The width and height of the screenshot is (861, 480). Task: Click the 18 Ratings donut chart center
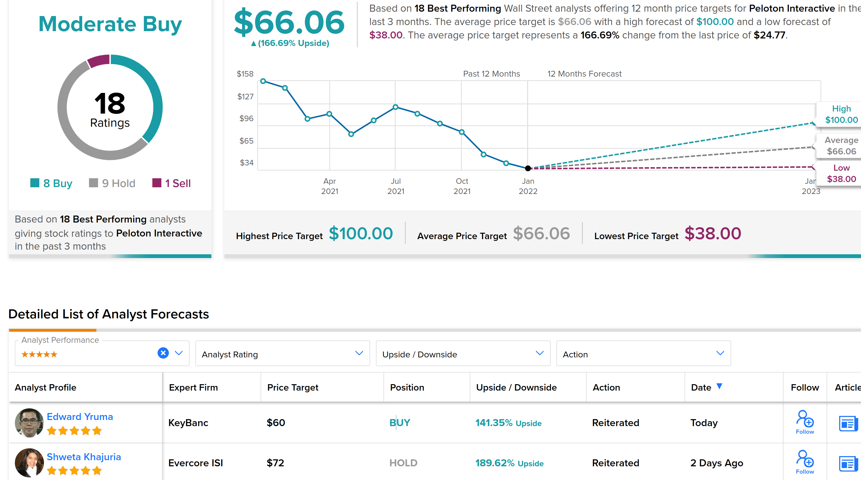tap(110, 108)
